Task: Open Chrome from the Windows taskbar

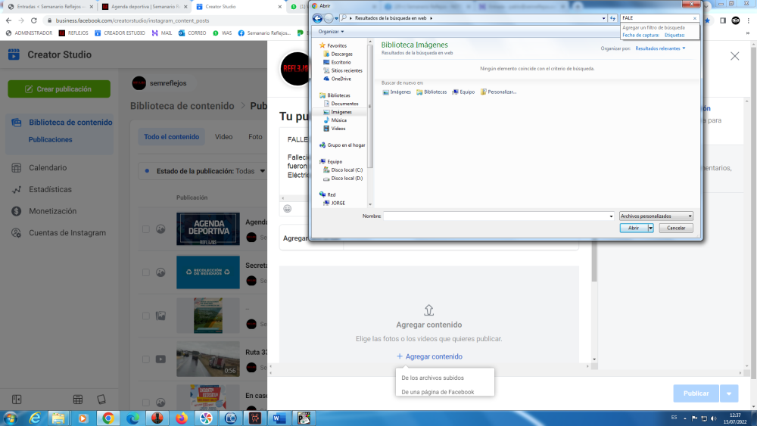Action: click(x=108, y=418)
